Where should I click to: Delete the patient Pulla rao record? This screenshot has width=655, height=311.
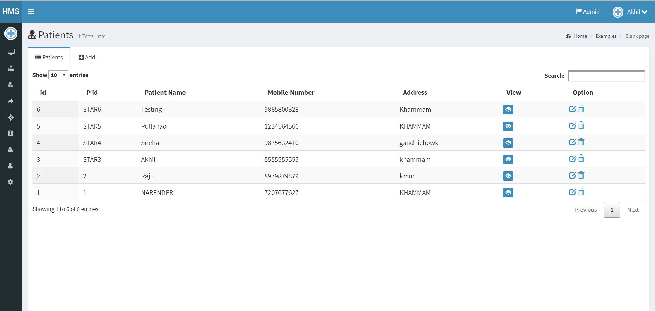coord(581,126)
